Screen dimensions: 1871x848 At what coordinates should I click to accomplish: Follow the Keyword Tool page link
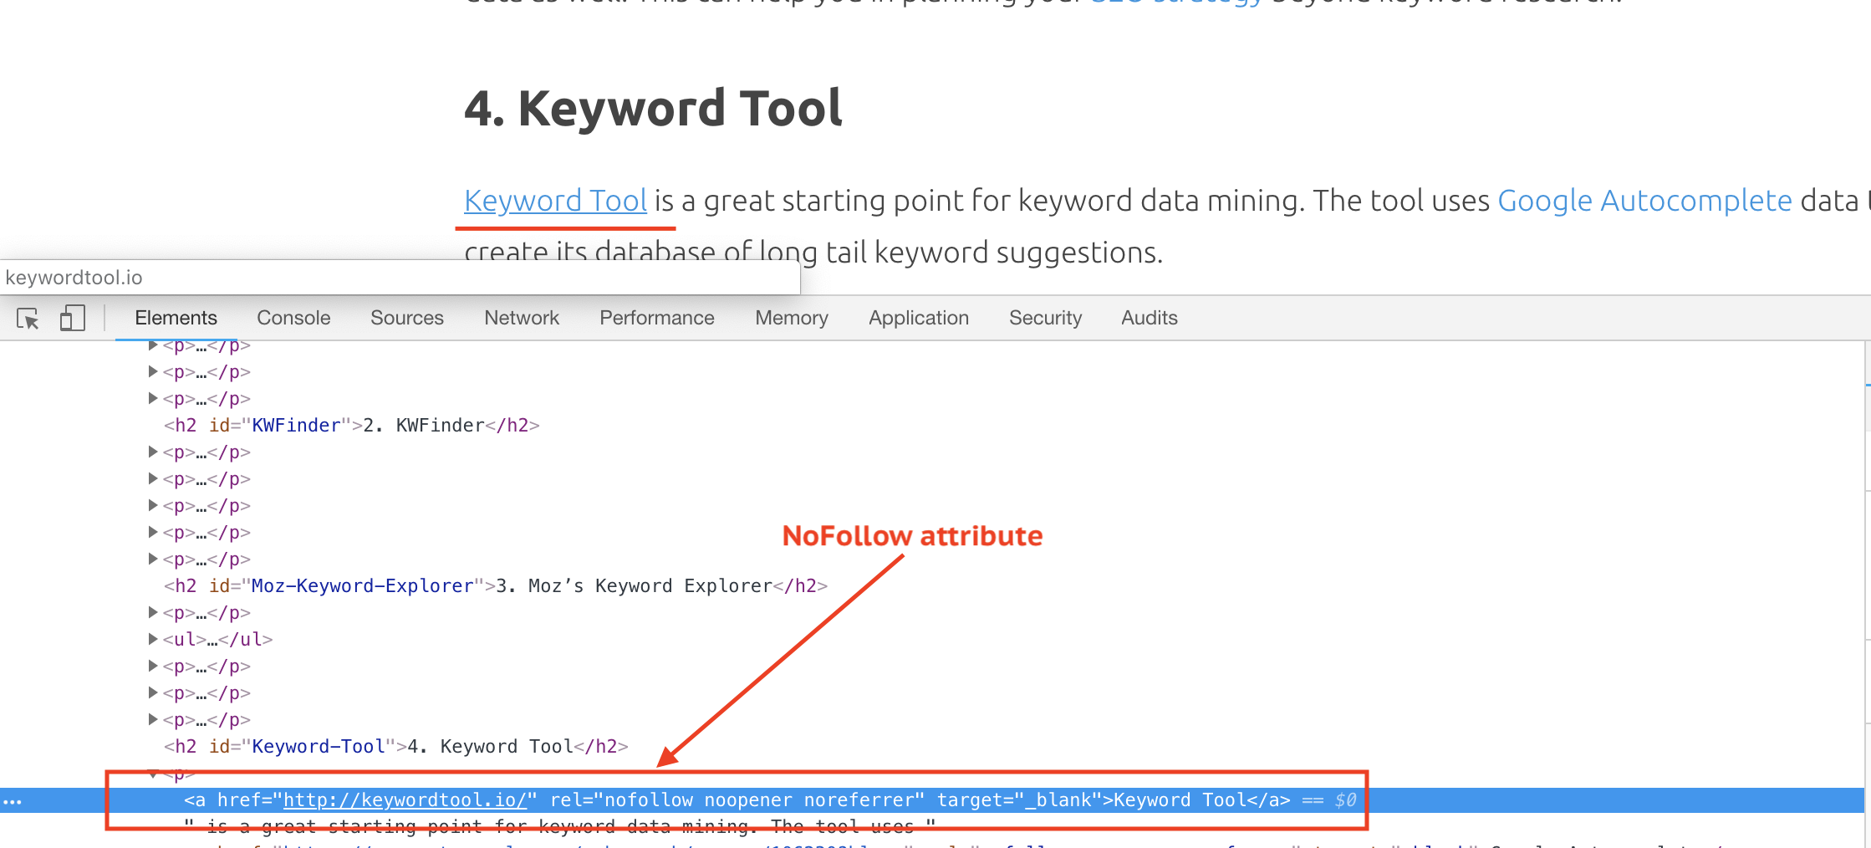pos(556,201)
